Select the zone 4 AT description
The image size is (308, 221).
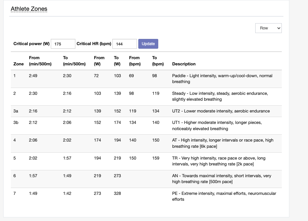point(223,143)
